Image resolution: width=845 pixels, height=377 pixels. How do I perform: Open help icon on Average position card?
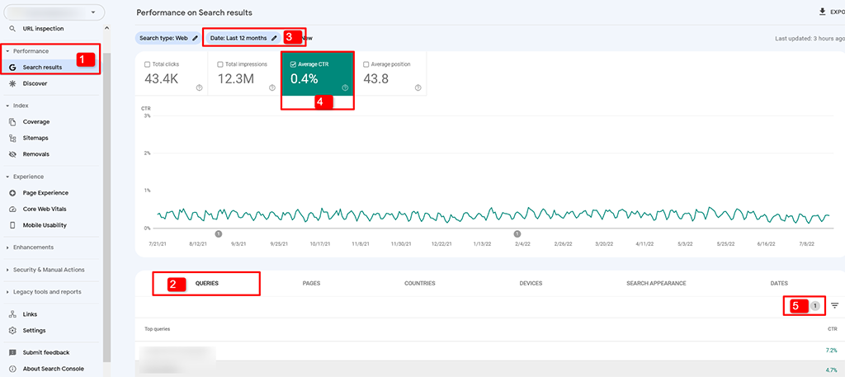[x=418, y=87]
